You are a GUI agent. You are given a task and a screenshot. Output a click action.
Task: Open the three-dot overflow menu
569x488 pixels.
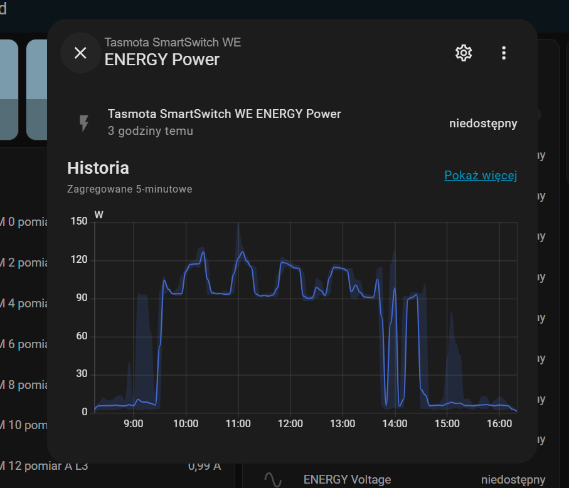tap(504, 53)
